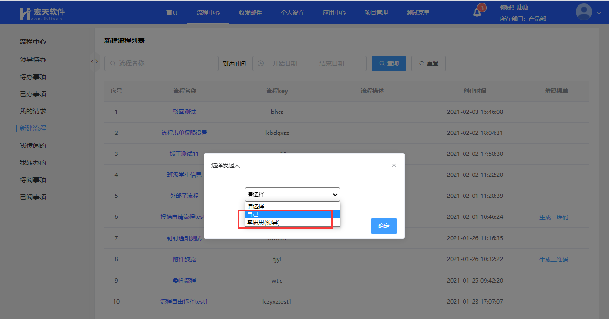Choose 李思思(领导) option
The height and width of the screenshot is (319, 609).
(292, 222)
